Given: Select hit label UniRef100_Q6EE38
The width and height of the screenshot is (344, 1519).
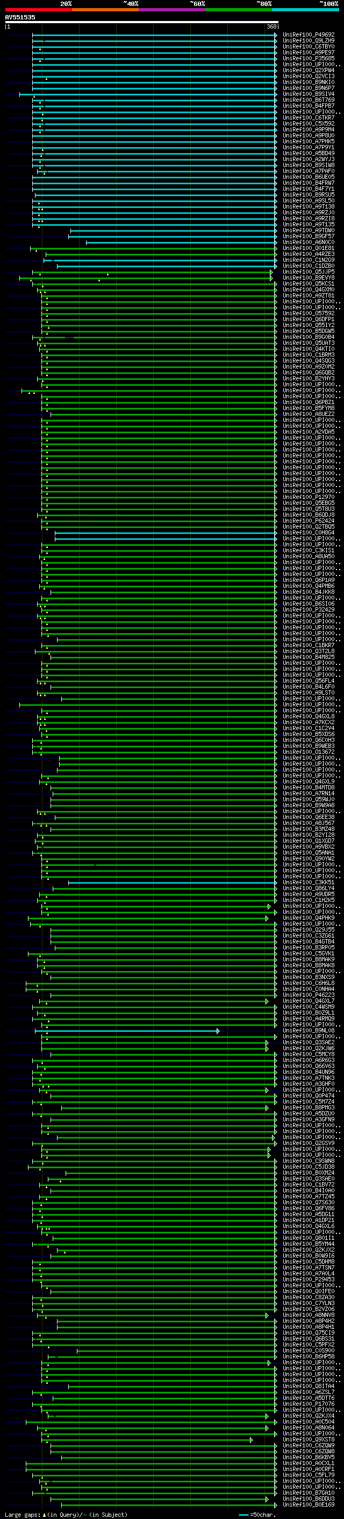Looking at the screenshot, I should tap(309, 817).
